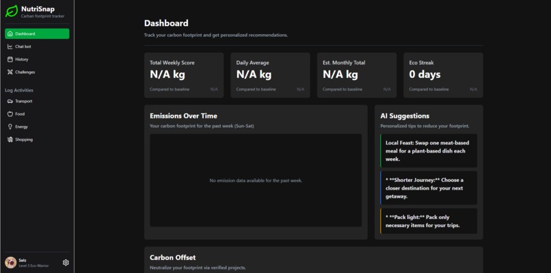Click the 'NutriSnap' app title text

(x=38, y=10)
